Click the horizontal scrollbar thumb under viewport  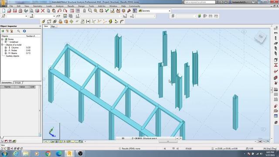click(x=168, y=141)
